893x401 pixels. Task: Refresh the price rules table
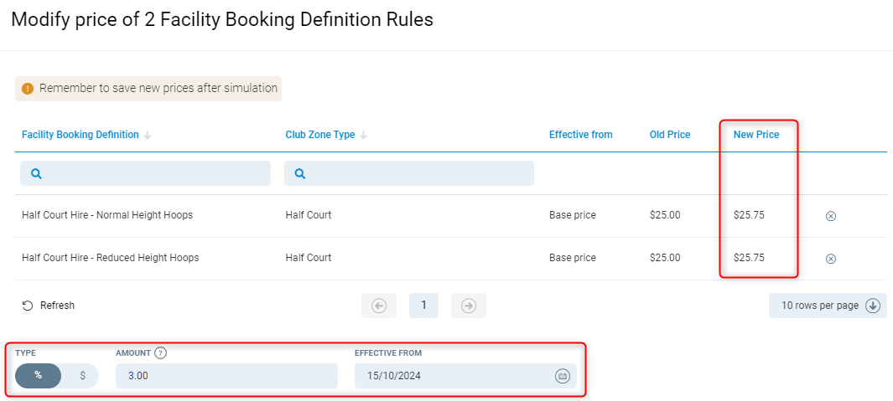coord(49,306)
